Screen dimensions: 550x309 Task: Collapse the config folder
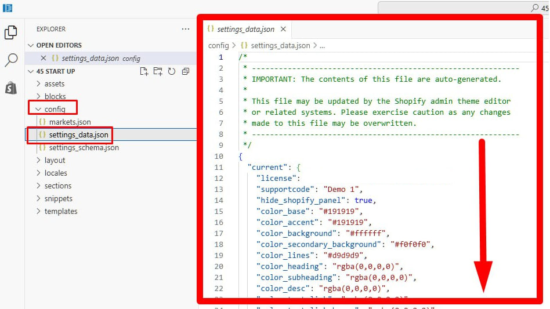[55, 109]
